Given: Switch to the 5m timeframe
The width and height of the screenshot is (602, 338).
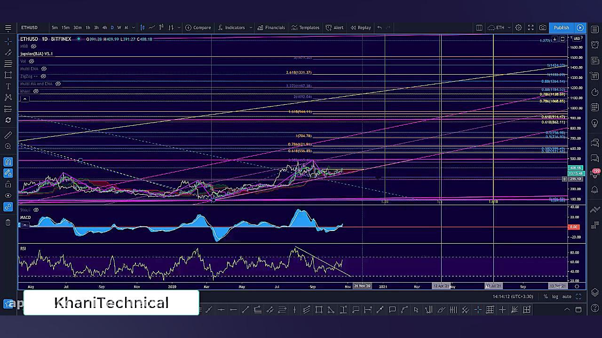Looking at the screenshot, I should click(55, 28).
